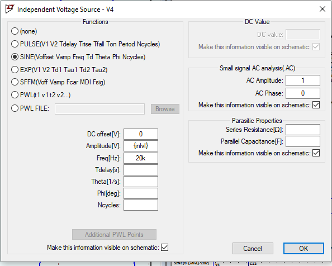Click the PWL FILE path field
Viewport: 332px width, 266px height.
tap(99, 109)
